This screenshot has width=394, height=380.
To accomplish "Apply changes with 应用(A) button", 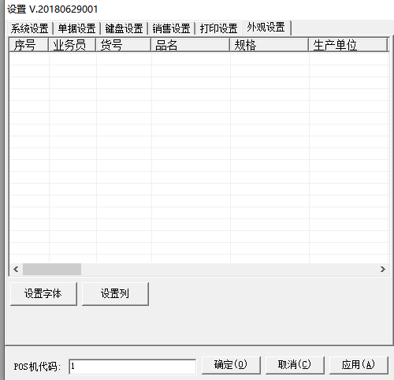I will click(x=359, y=365).
